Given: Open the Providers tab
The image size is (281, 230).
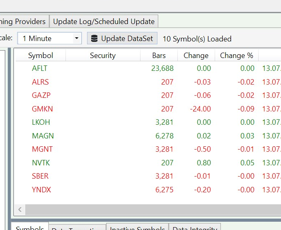Looking at the screenshot, I should 24,22.
